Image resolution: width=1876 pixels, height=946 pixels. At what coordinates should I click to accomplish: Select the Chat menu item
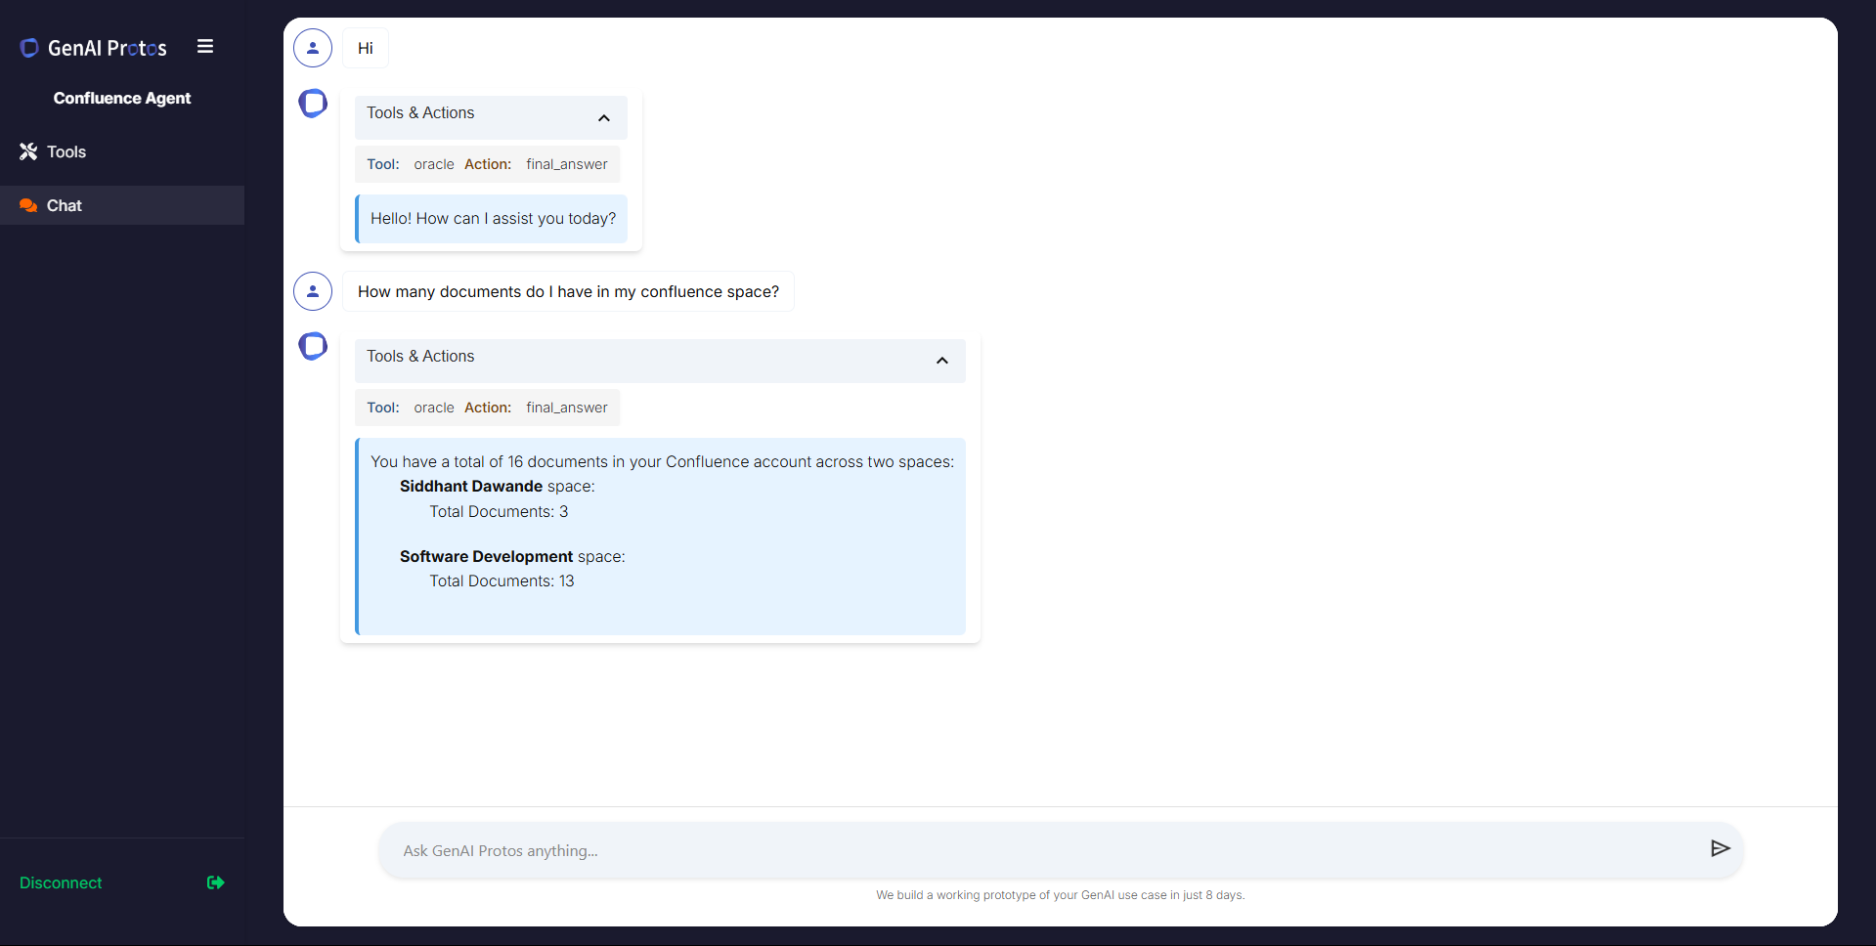click(x=122, y=205)
